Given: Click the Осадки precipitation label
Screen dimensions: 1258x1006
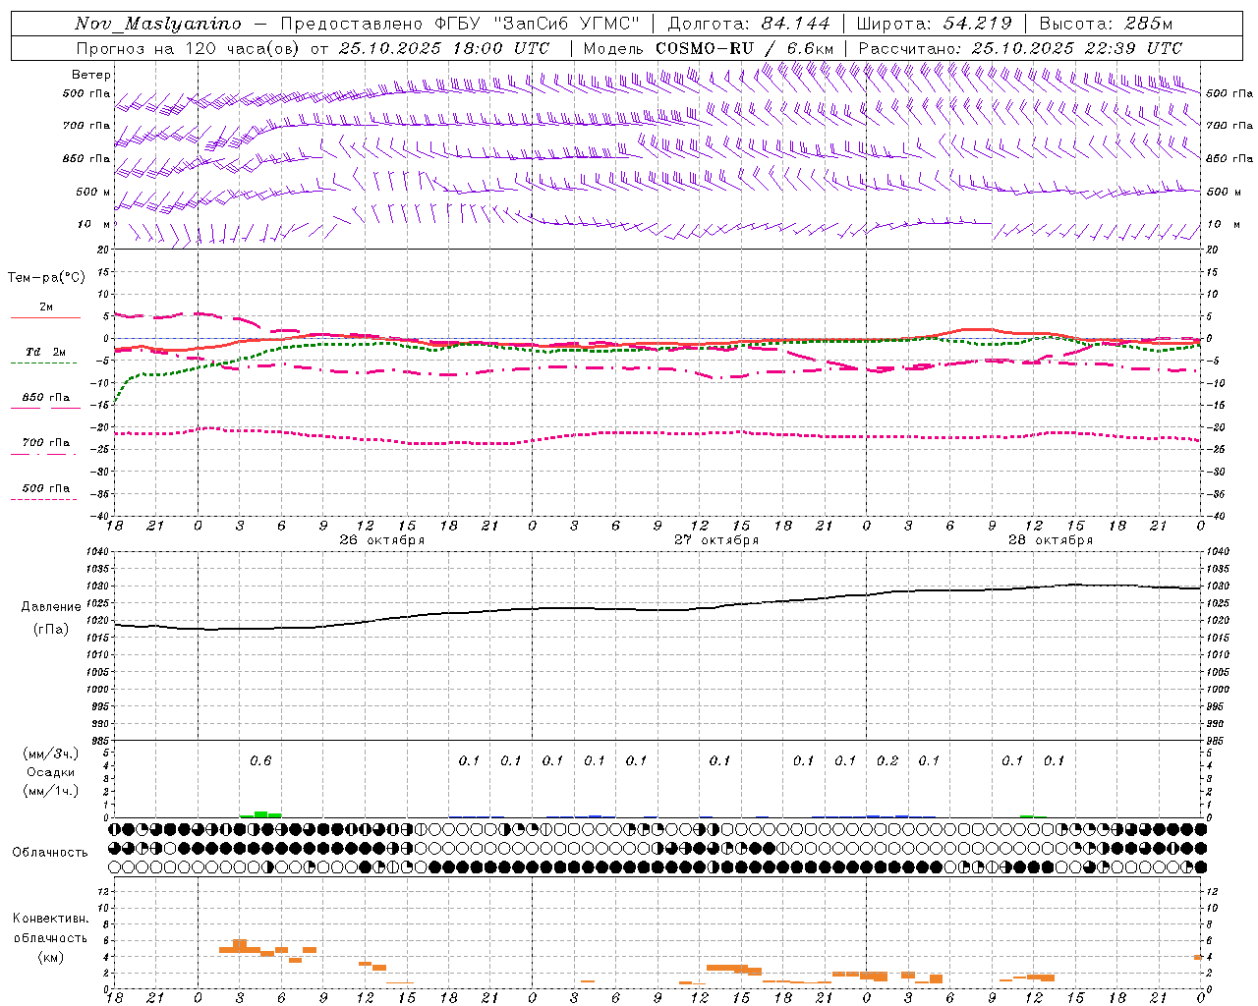Looking at the screenshot, I should 51,772.
